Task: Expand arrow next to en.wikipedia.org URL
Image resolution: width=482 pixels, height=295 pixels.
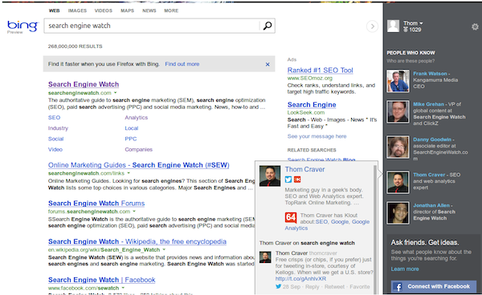Action: pos(164,249)
